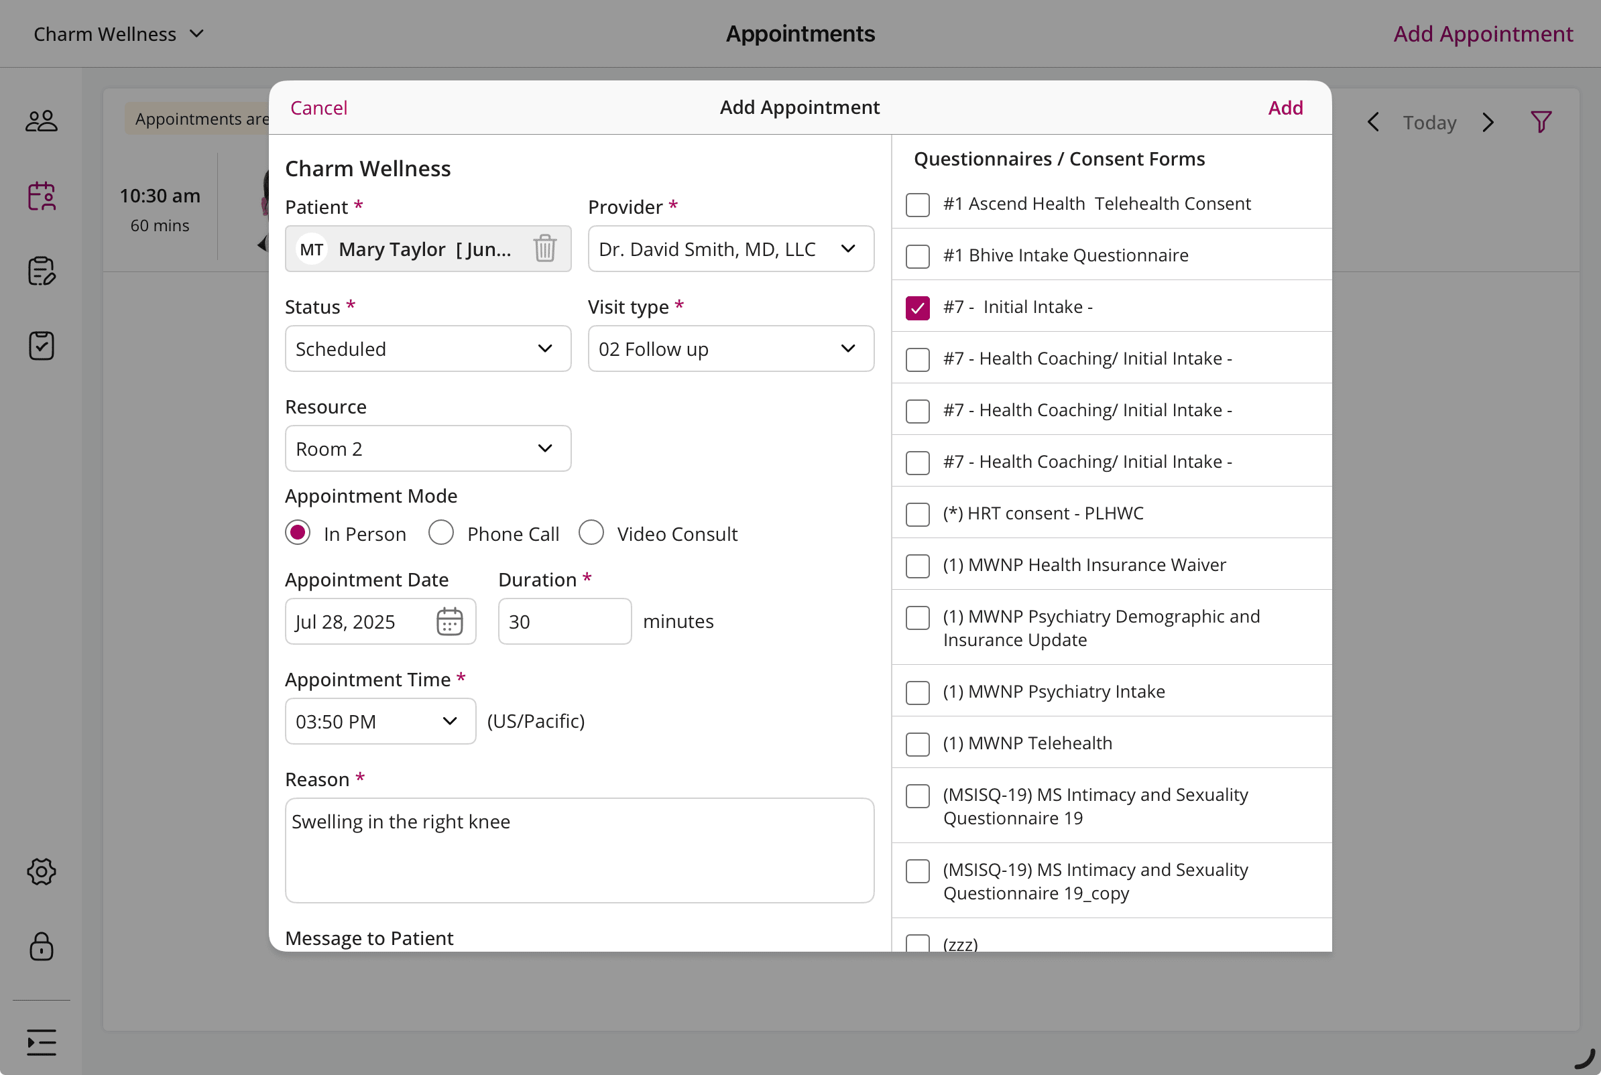Click the Duration minutes input field
This screenshot has height=1075, width=1601.
(x=564, y=621)
